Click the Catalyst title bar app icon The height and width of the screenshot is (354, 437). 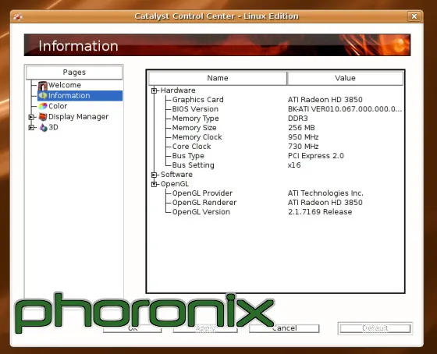point(18,17)
